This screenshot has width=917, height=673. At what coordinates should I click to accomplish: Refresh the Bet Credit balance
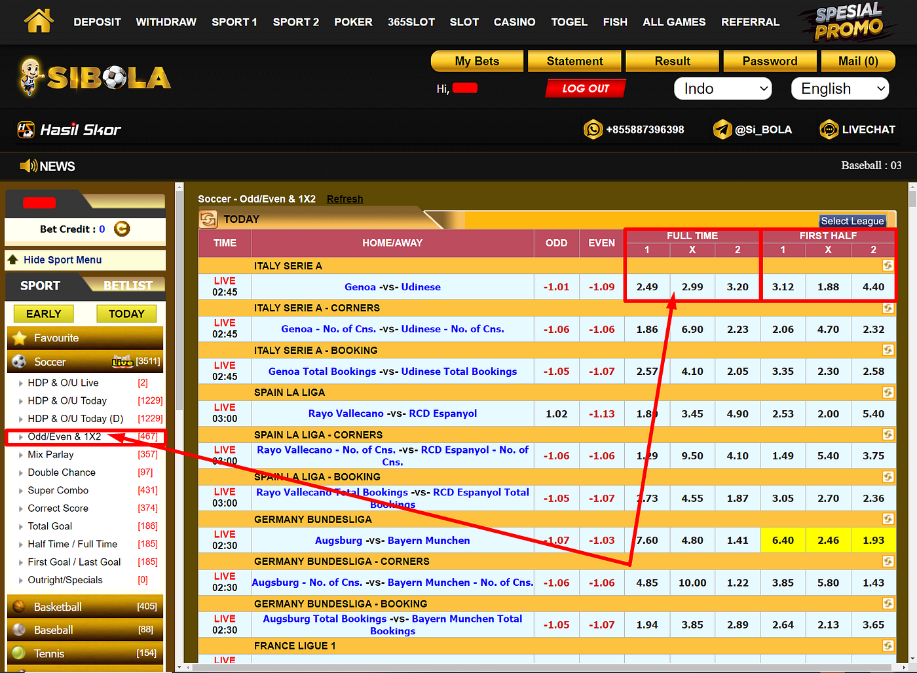tap(122, 229)
